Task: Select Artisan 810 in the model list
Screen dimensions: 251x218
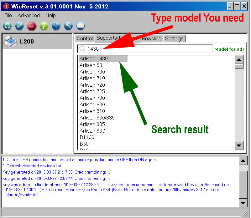Action: tap(92, 111)
